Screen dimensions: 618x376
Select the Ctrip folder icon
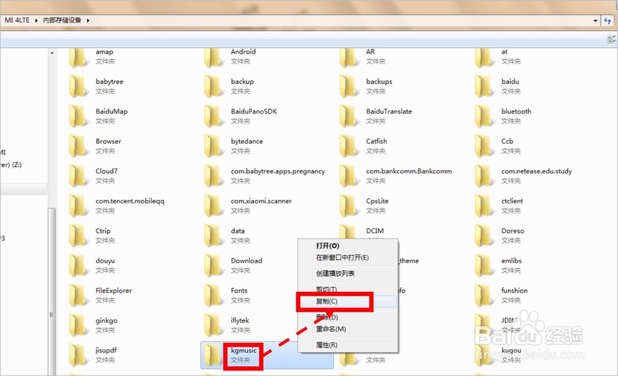point(78,236)
